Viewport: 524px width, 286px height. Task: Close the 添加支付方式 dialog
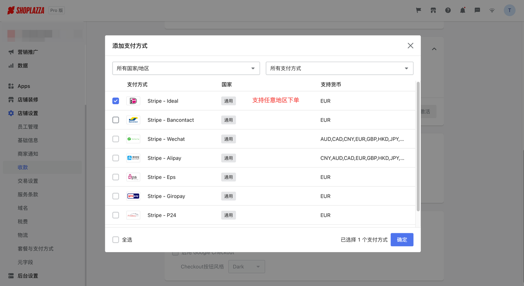coord(410,46)
